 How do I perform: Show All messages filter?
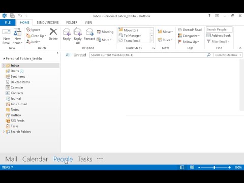68,55
